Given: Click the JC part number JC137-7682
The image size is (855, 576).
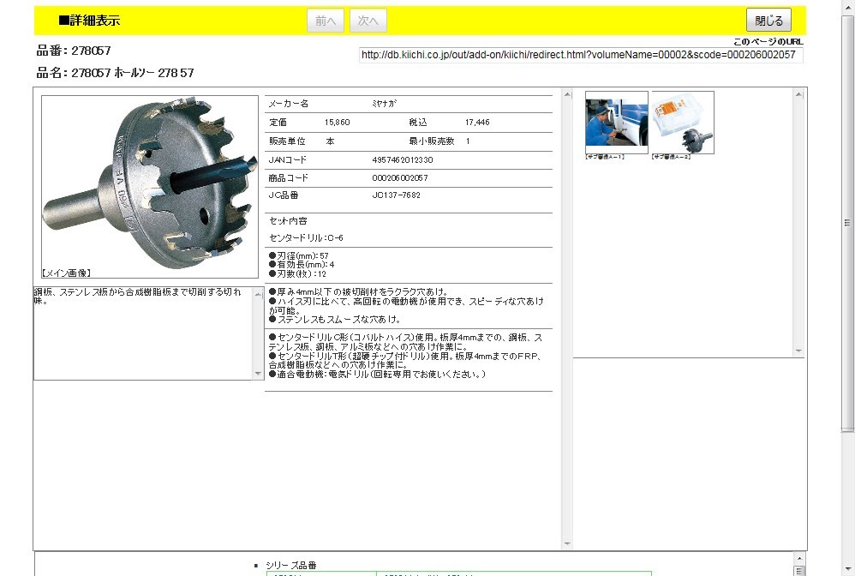Looking at the screenshot, I should [x=396, y=195].
